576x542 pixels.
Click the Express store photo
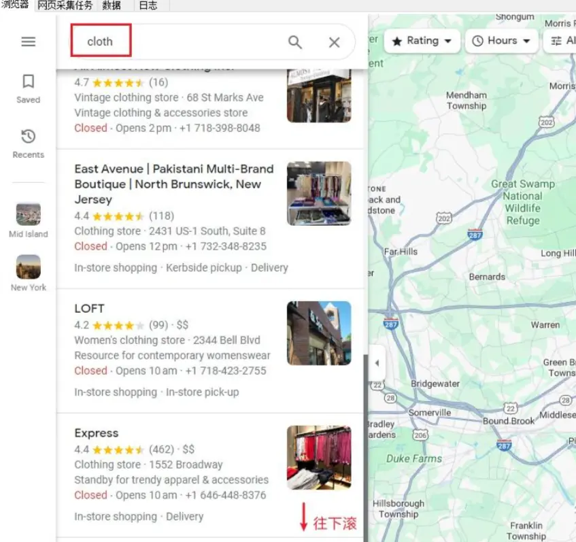319,458
